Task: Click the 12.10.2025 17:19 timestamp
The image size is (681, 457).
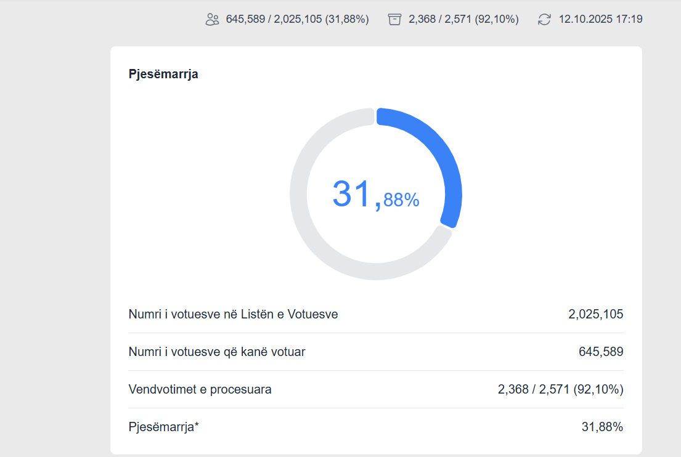Action: [600, 19]
